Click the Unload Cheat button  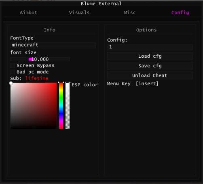(x=150, y=75)
